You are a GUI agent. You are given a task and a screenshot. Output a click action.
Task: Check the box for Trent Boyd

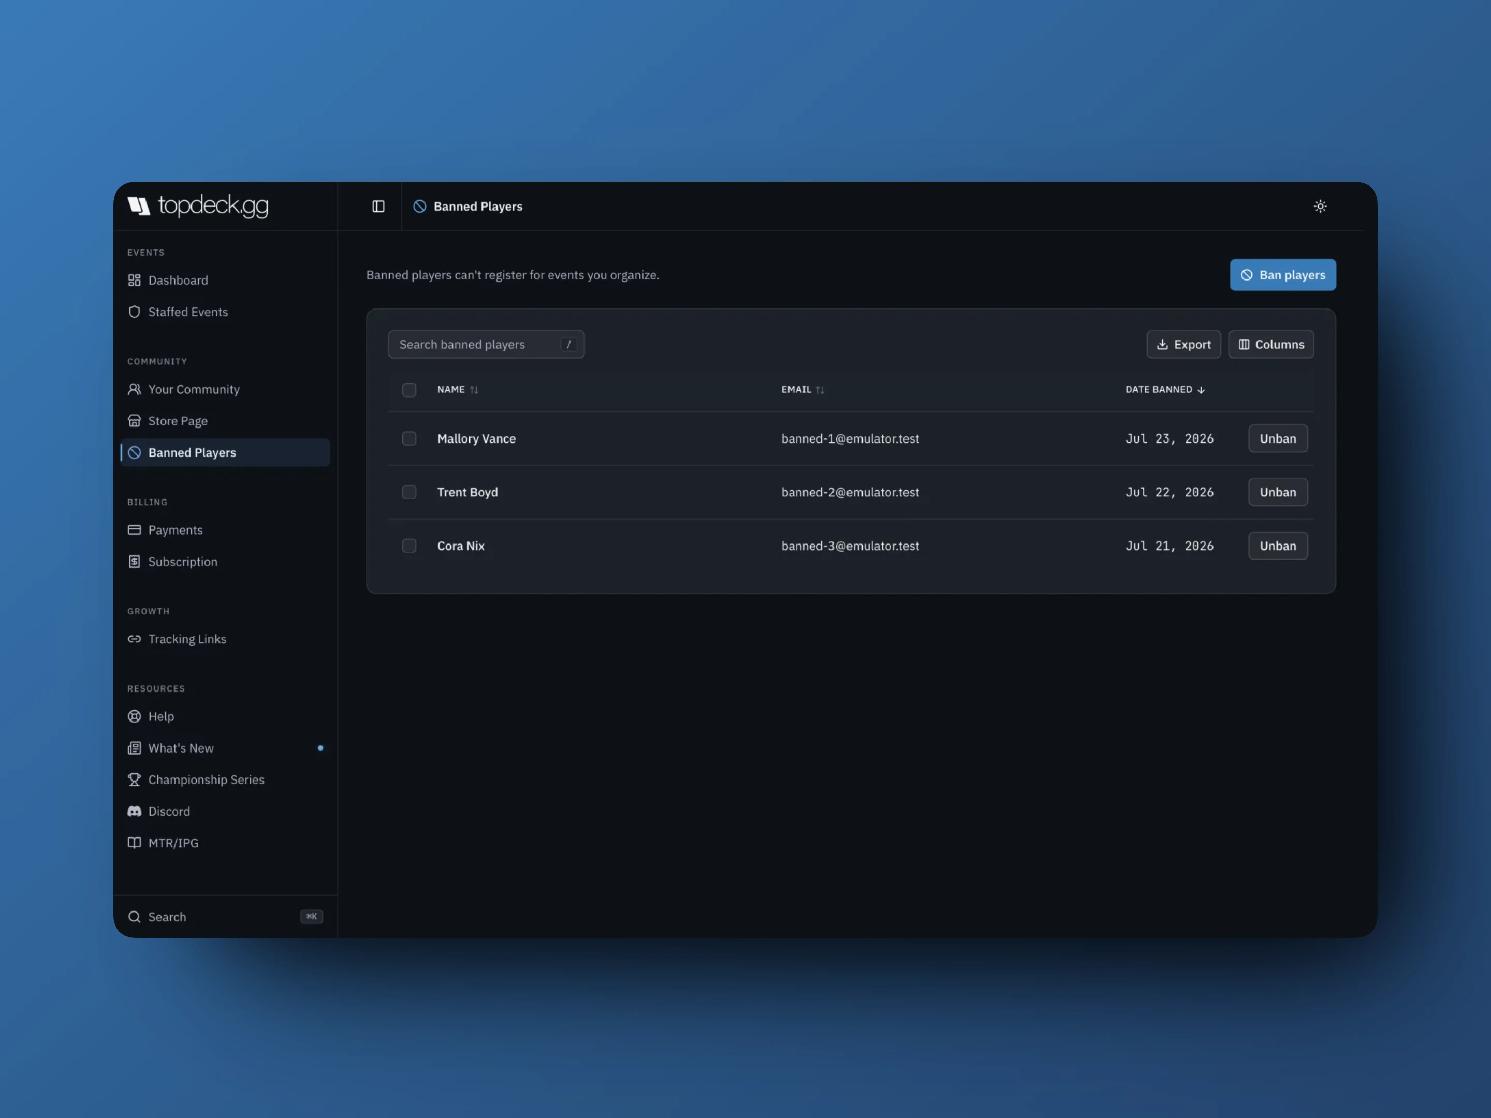point(409,492)
